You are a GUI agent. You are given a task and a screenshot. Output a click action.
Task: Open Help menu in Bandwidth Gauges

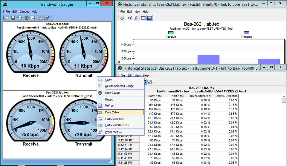point(34,12)
